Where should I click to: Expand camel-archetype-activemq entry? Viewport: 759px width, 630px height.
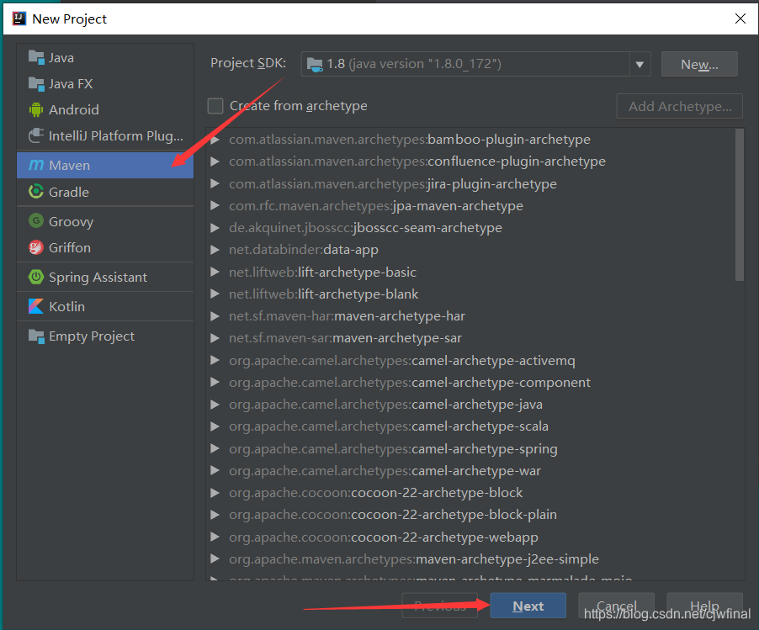(x=215, y=361)
